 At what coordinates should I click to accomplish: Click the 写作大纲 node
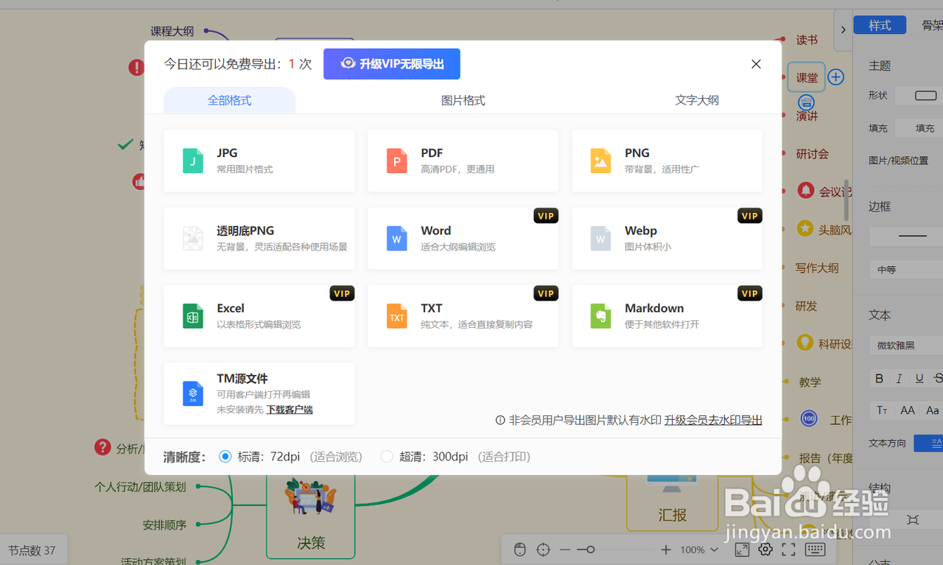817,267
